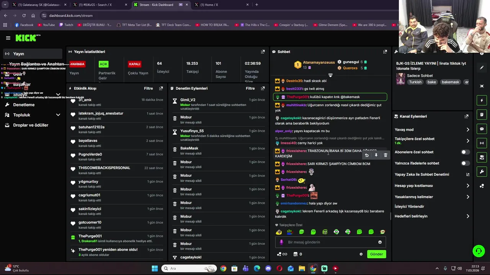Expand Hedefleri belirleyin option

pyautogui.click(x=432, y=216)
